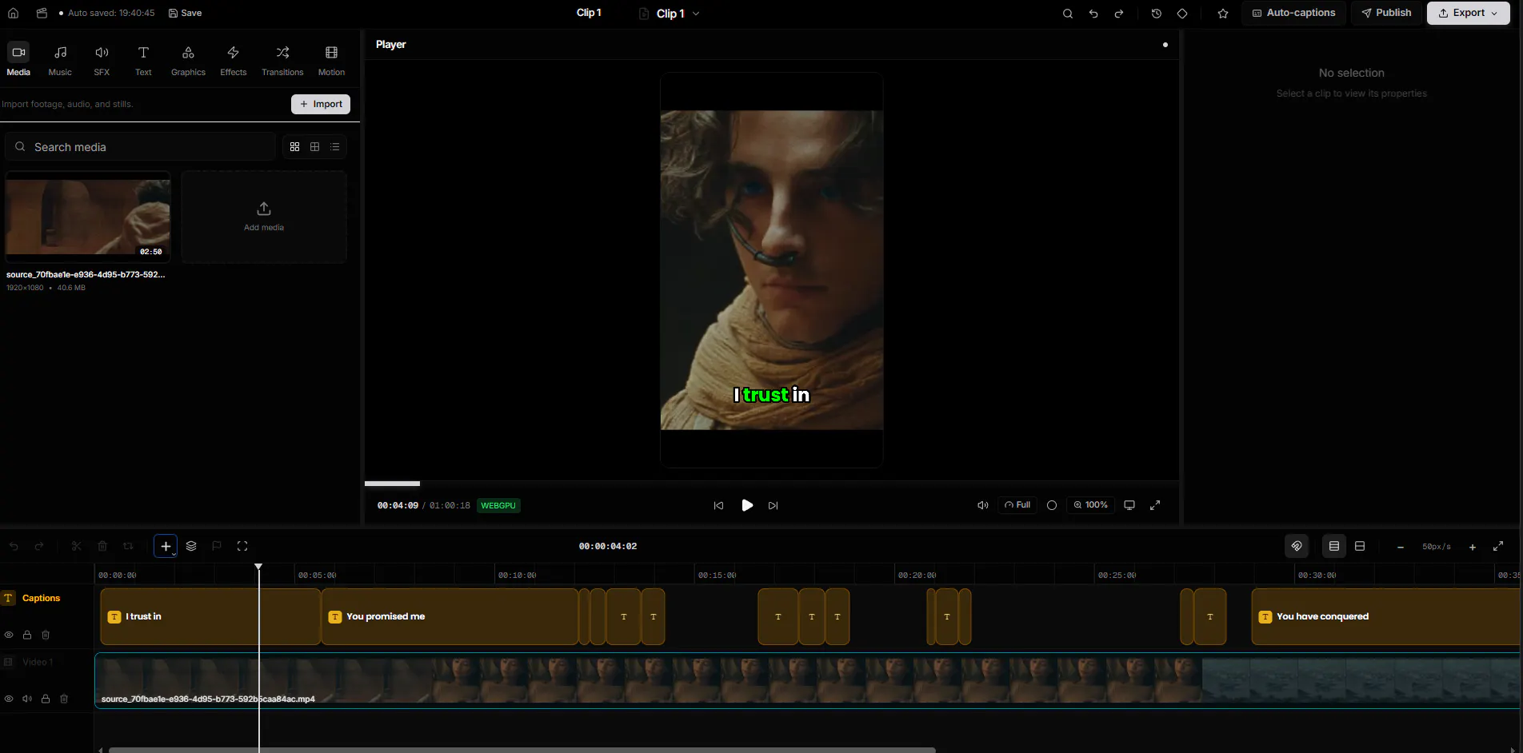
Task: Redo using the top bar arrow
Action: coord(1119,14)
